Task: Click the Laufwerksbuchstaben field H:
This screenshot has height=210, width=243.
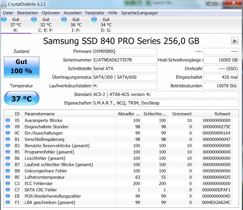Action: tap(125, 86)
